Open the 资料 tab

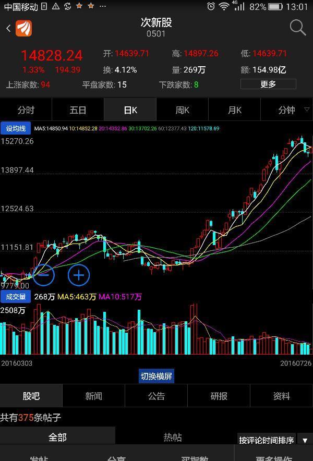click(x=282, y=396)
